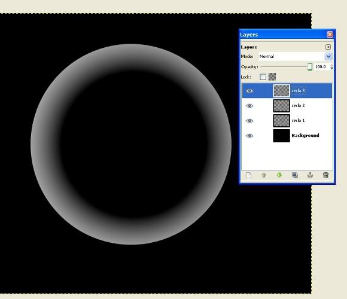Delete the layer with the trash icon

[325, 175]
